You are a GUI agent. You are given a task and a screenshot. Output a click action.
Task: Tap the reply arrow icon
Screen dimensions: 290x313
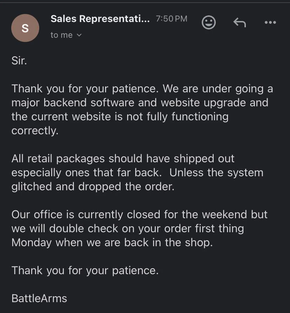point(240,23)
